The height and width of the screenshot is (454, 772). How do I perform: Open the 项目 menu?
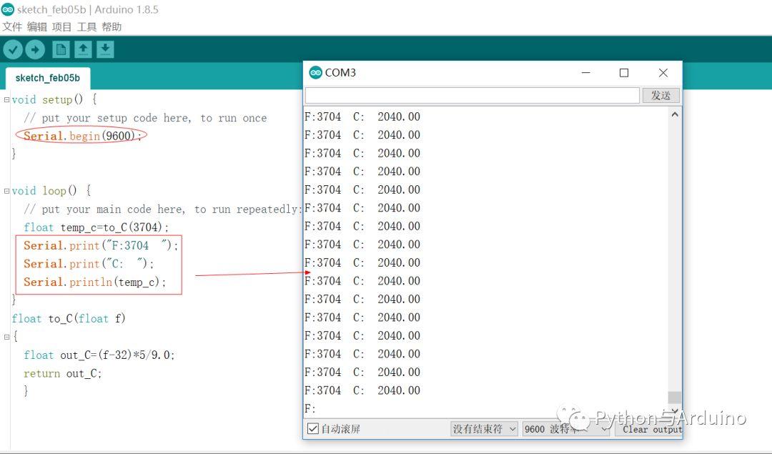62,26
